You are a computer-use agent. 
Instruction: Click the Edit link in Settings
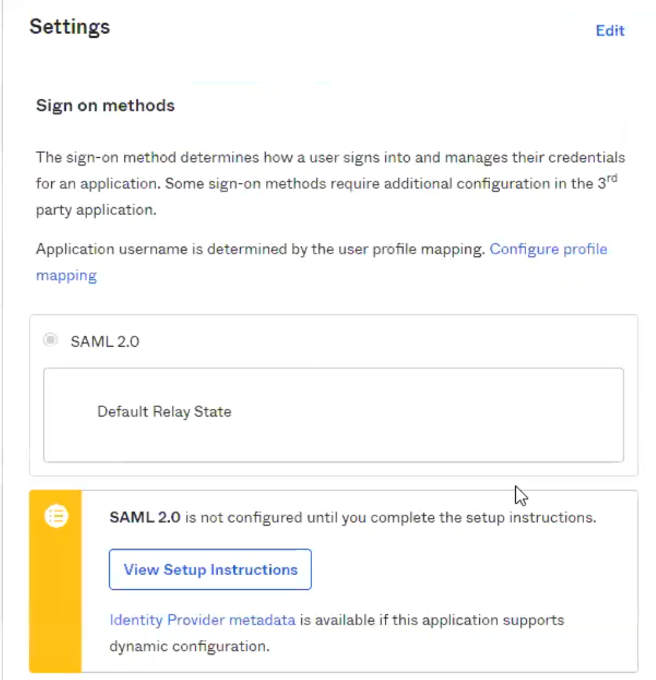[x=610, y=31]
